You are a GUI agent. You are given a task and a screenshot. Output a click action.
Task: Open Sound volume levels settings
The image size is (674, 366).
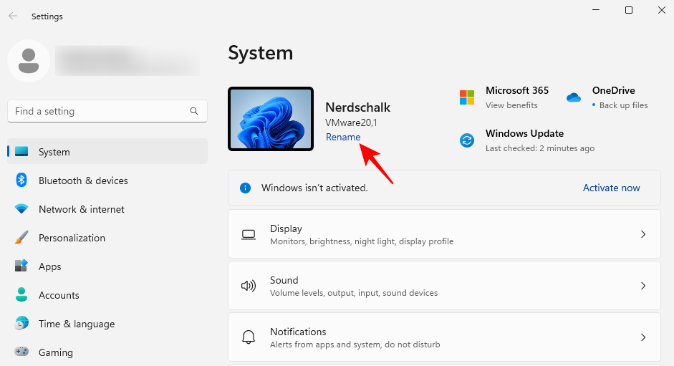[x=444, y=286]
